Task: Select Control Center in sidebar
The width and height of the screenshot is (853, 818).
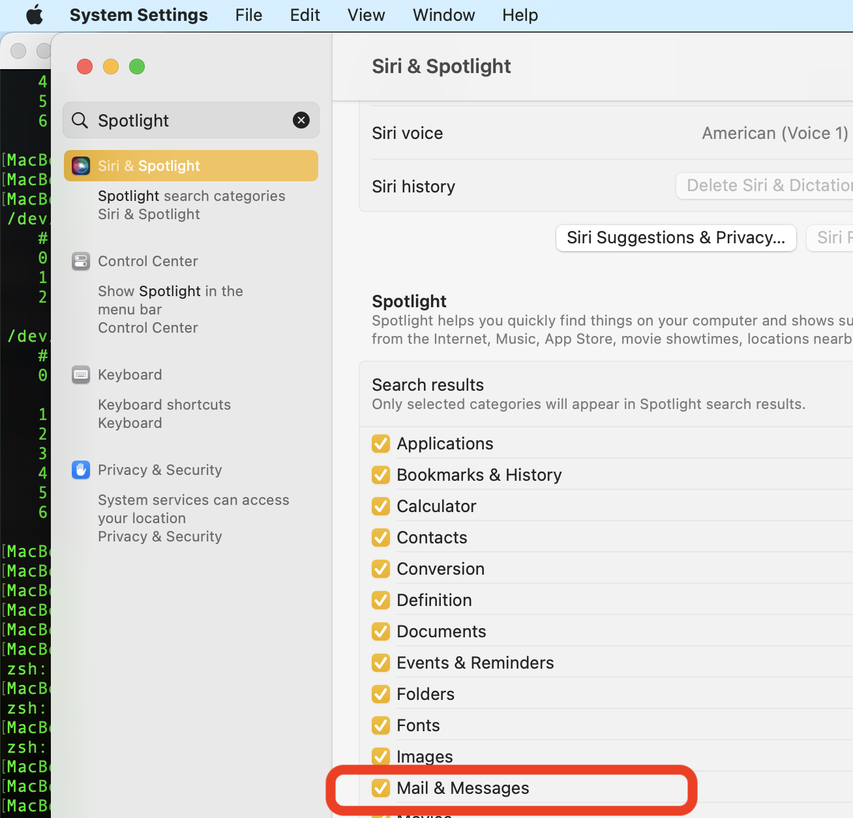Action: (148, 261)
